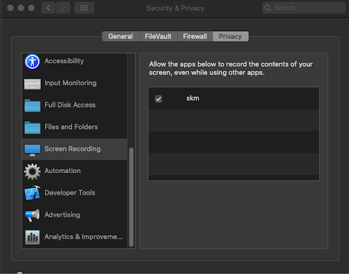Click the Advertising megaphone icon
The width and height of the screenshot is (349, 274).
[32, 215]
